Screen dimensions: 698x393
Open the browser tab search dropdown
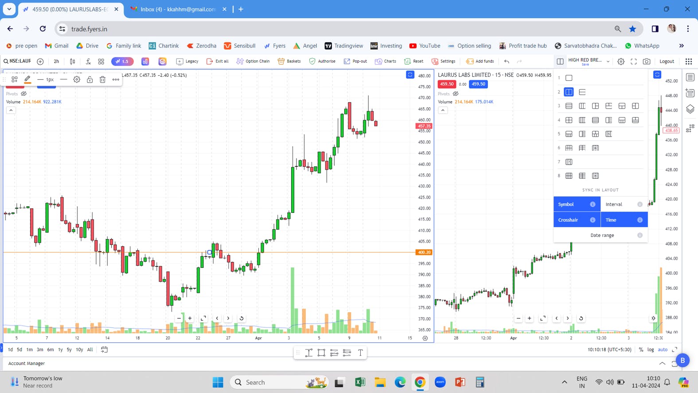9,9
